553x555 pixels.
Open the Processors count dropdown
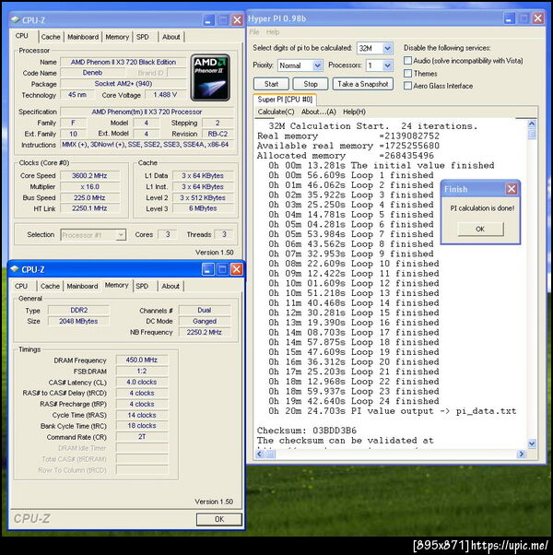(x=387, y=65)
